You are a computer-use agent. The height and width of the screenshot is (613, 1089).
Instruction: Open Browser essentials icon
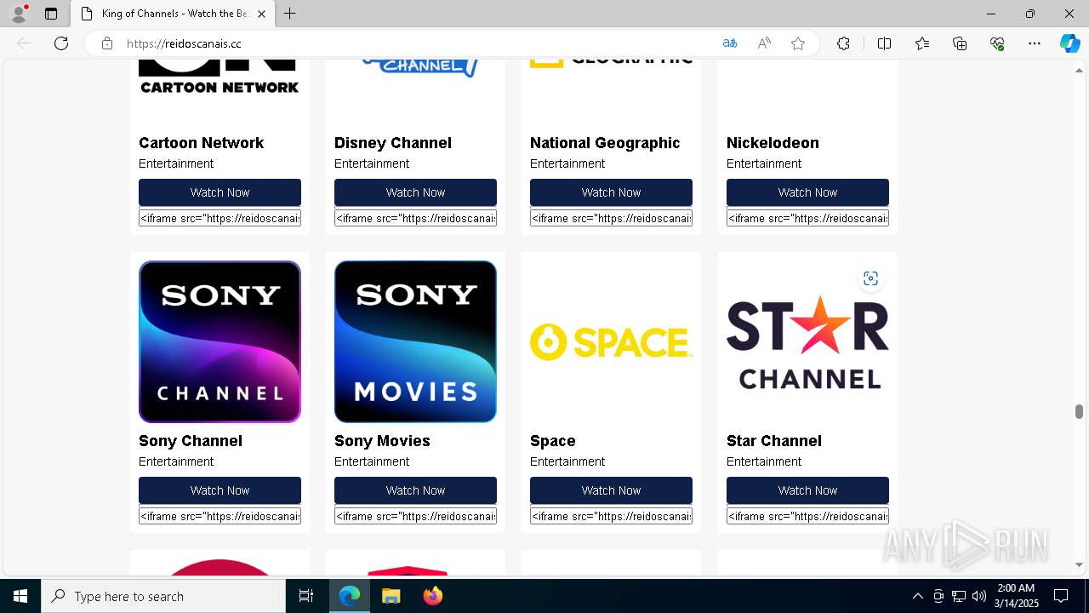point(997,43)
